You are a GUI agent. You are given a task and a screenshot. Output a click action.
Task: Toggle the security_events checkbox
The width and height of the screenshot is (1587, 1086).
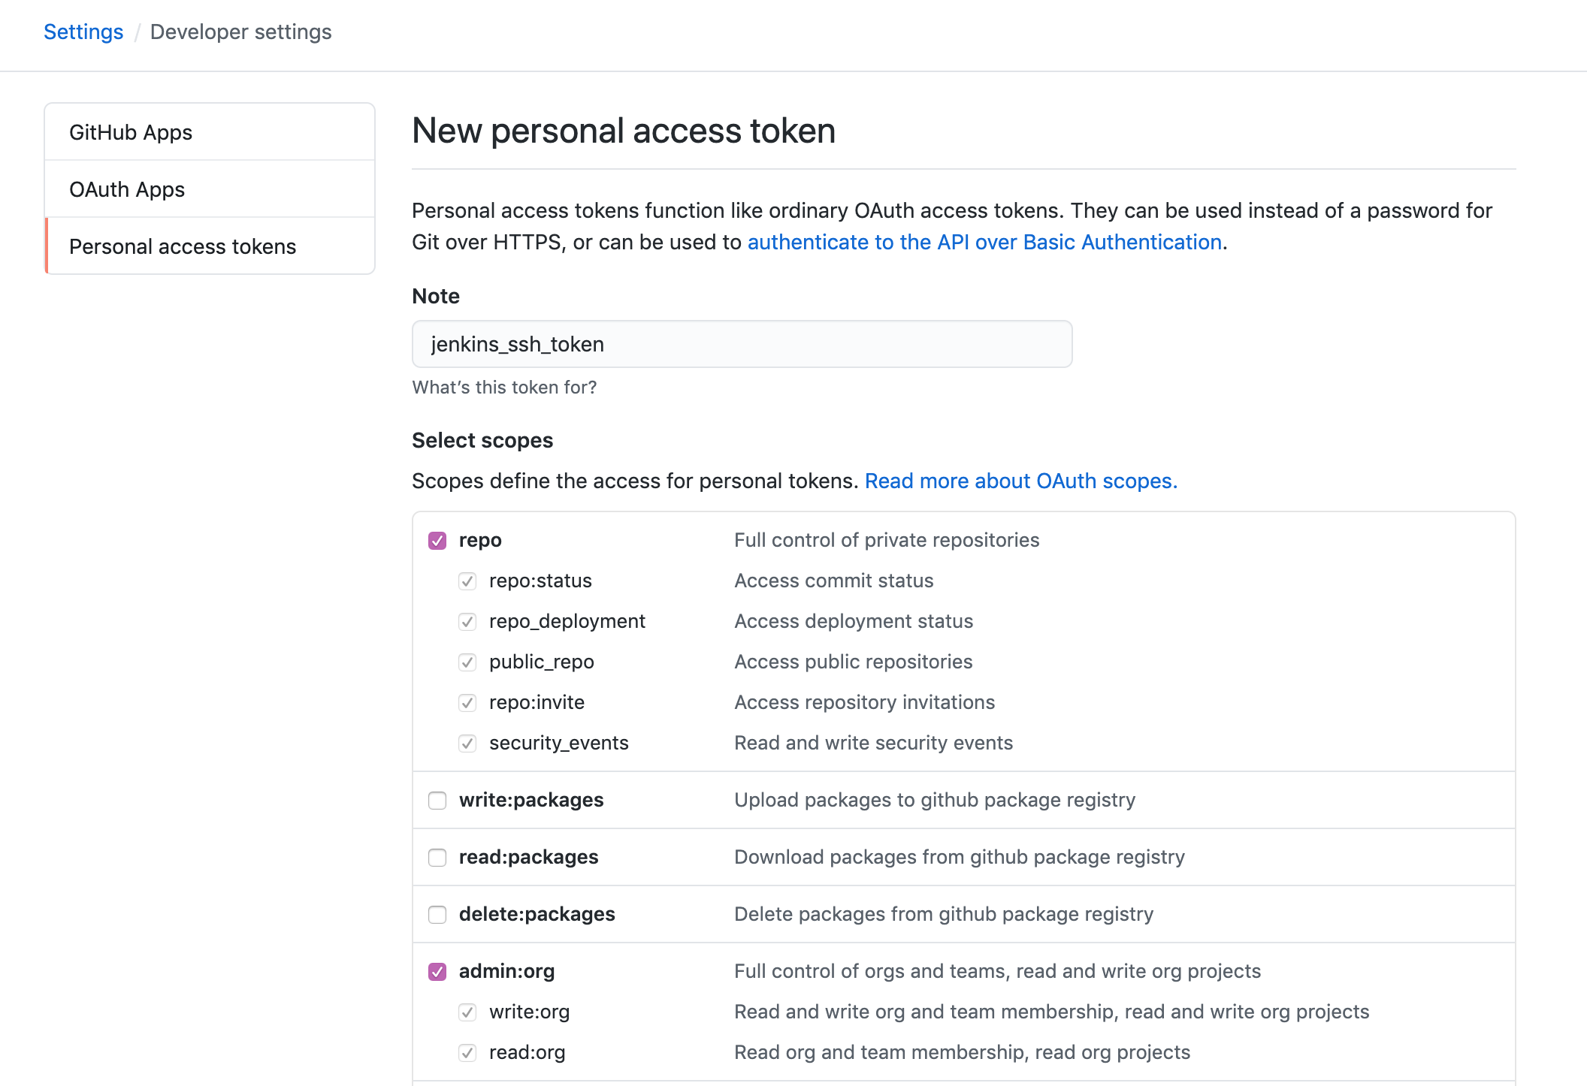467,744
